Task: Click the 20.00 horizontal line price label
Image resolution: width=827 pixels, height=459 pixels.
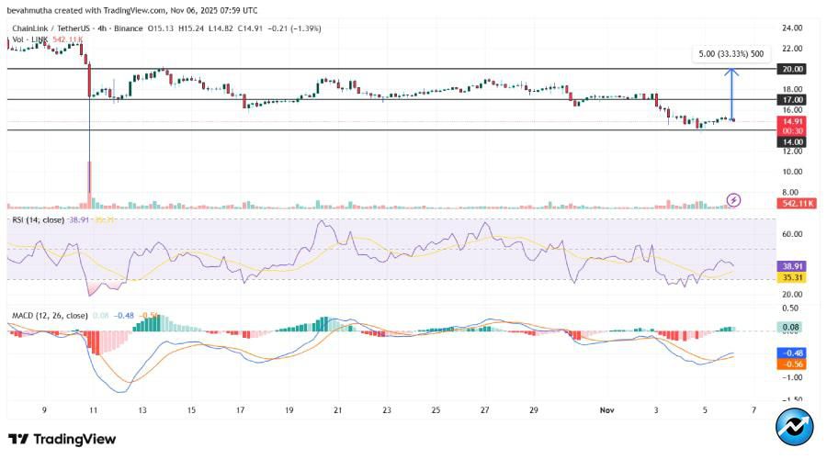Action: [x=791, y=69]
